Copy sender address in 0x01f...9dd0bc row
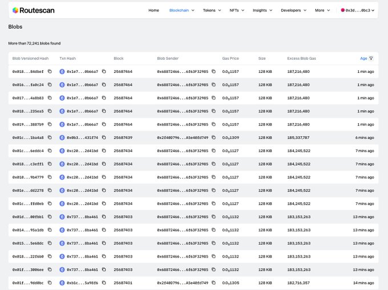388x290 pixels. [x=213, y=283]
